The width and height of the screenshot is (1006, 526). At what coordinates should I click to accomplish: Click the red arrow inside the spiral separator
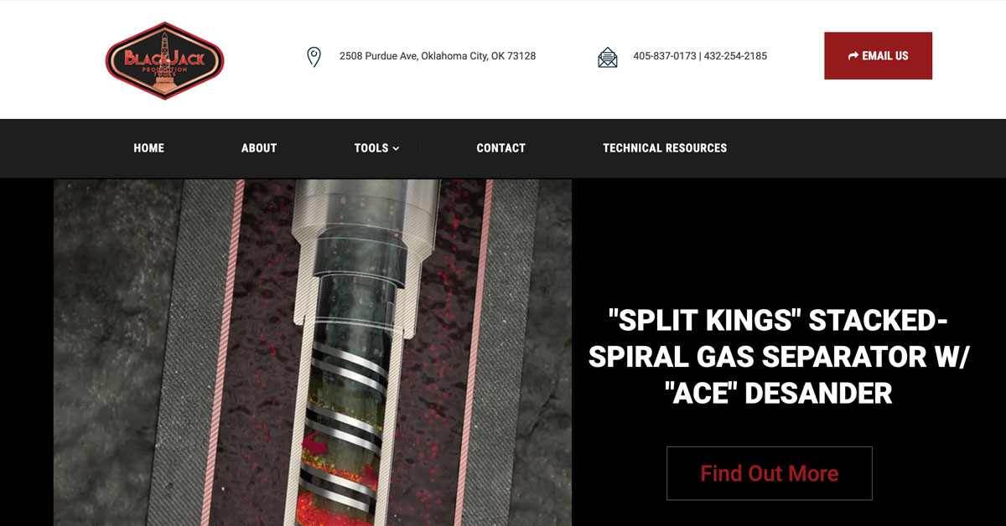pos(316,443)
